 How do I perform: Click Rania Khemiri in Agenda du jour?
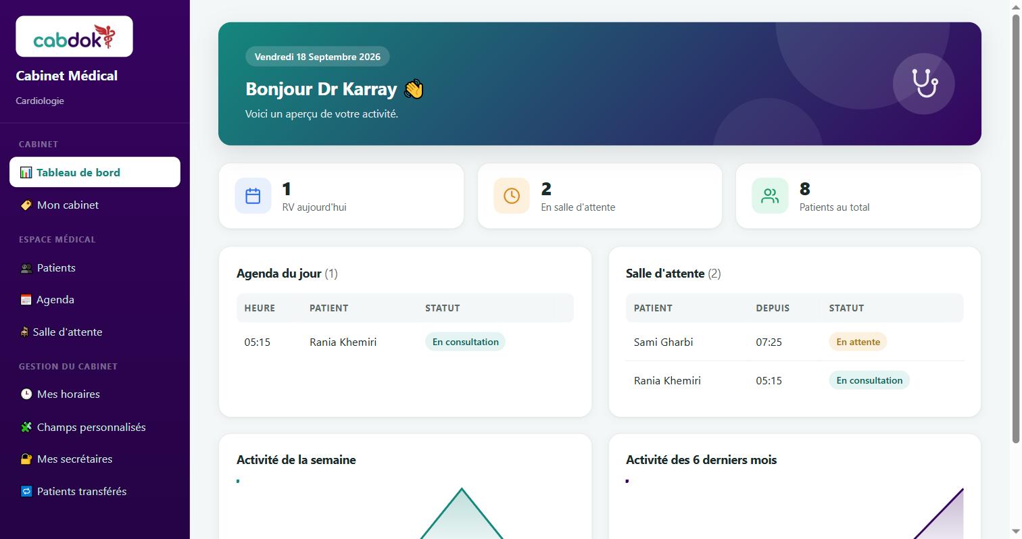343,342
